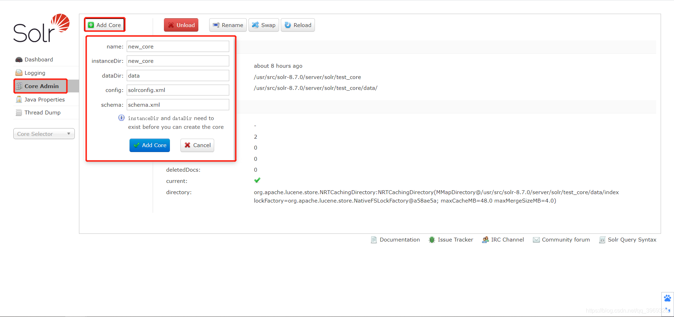Click the NRTCachingDirectory value text
Screen dimensions: 674x317
click(436, 197)
